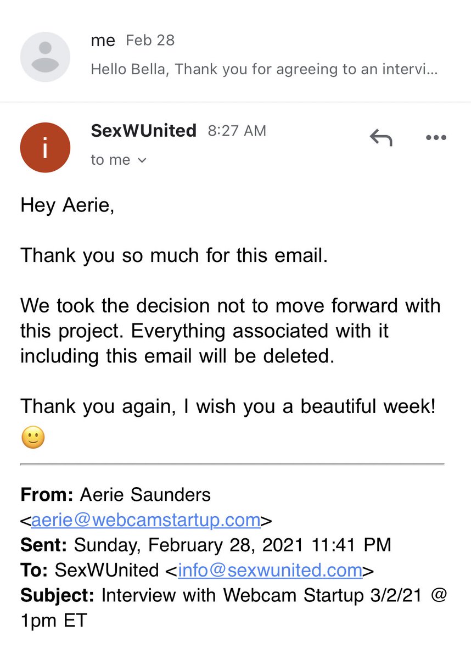Open the aerie@webcamstartup.com email link
Image resolution: width=471 pixels, height=659 pixels.
(145, 520)
